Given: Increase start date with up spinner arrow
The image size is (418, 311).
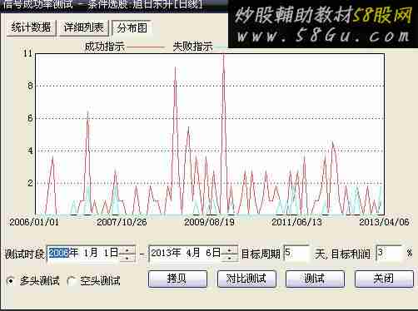Looking at the screenshot, I should coord(127,250).
